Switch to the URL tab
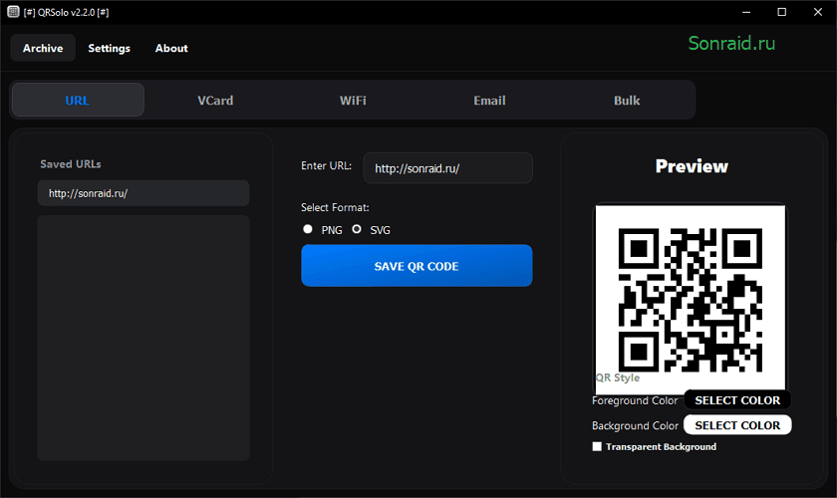This screenshot has height=498, width=837. (x=78, y=100)
